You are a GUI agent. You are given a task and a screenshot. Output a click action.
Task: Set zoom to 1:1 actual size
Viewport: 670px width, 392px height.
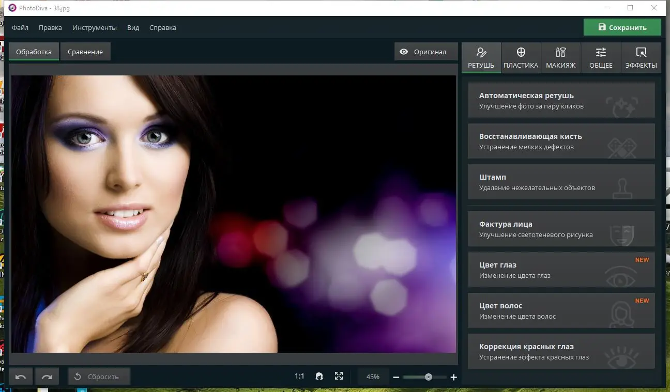click(x=299, y=377)
